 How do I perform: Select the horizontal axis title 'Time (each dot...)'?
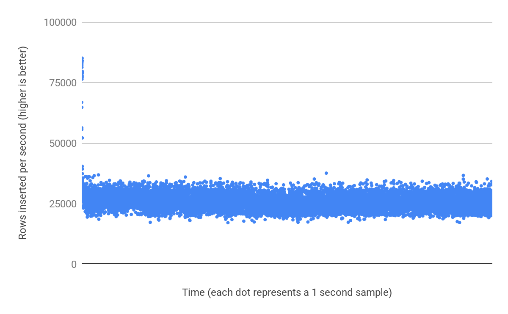[287, 292]
